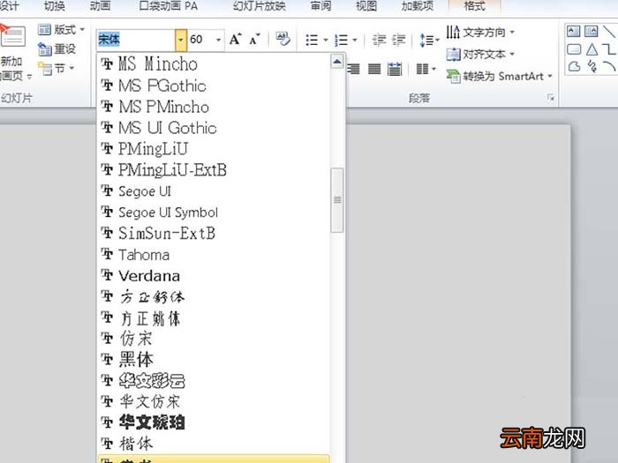Click the font list scrollbar thumb
This screenshot has width=618, height=463.
tap(337, 200)
